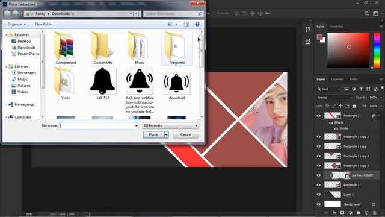The height and width of the screenshot is (217, 385).
Task: Hide the portrait smart object layer
Action: (x=319, y=175)
